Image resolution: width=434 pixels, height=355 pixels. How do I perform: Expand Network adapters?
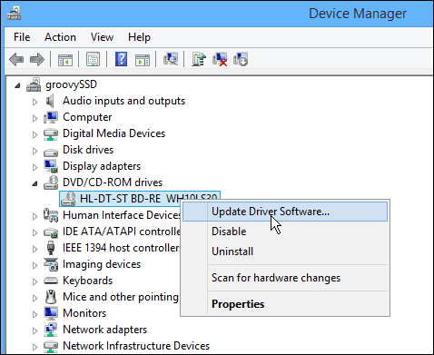point(35,330)
